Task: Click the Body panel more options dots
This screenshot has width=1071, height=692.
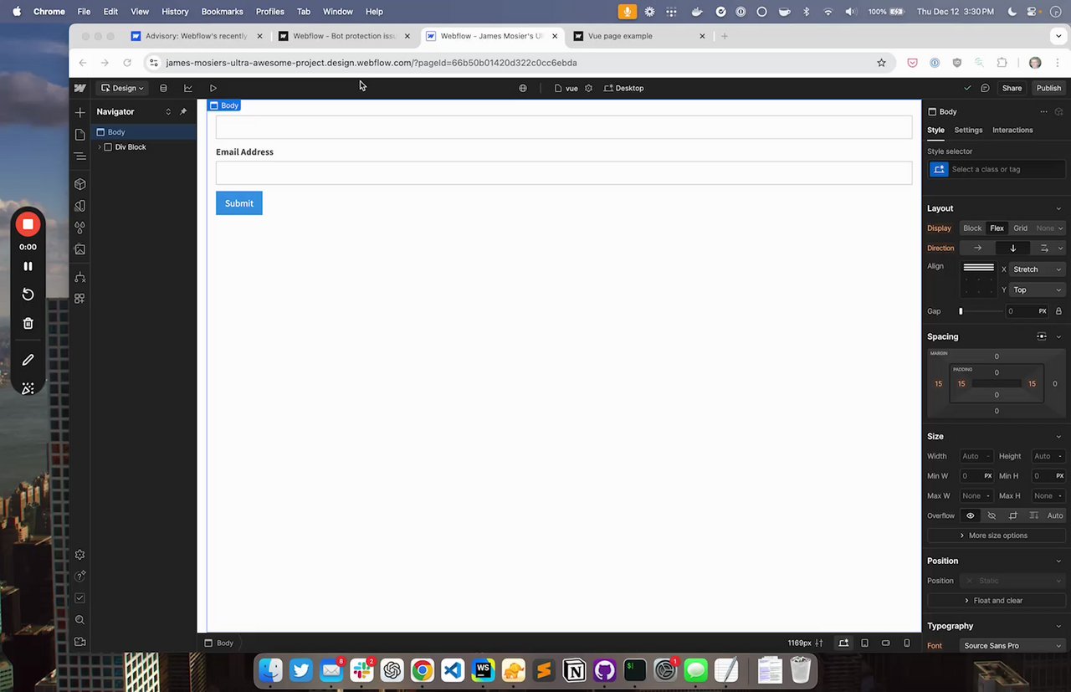Action: point(1043,111)
